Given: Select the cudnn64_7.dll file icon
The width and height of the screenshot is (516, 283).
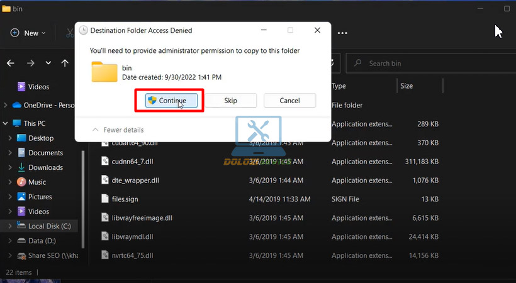Looking at the screenshot, I should [106, 161].
